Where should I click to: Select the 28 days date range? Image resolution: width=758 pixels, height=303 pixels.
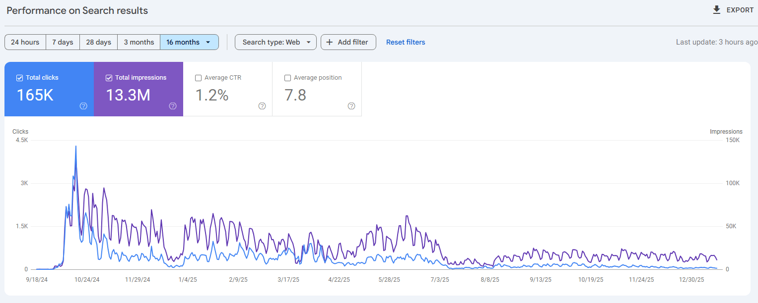pos(98,42)
